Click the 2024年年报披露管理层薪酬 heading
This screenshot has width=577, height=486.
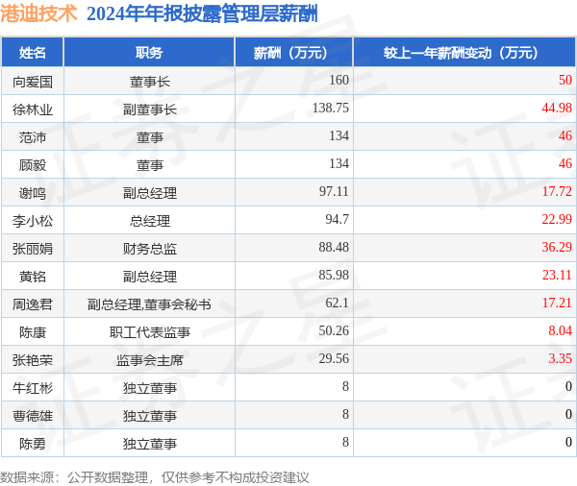click(202, 14)
